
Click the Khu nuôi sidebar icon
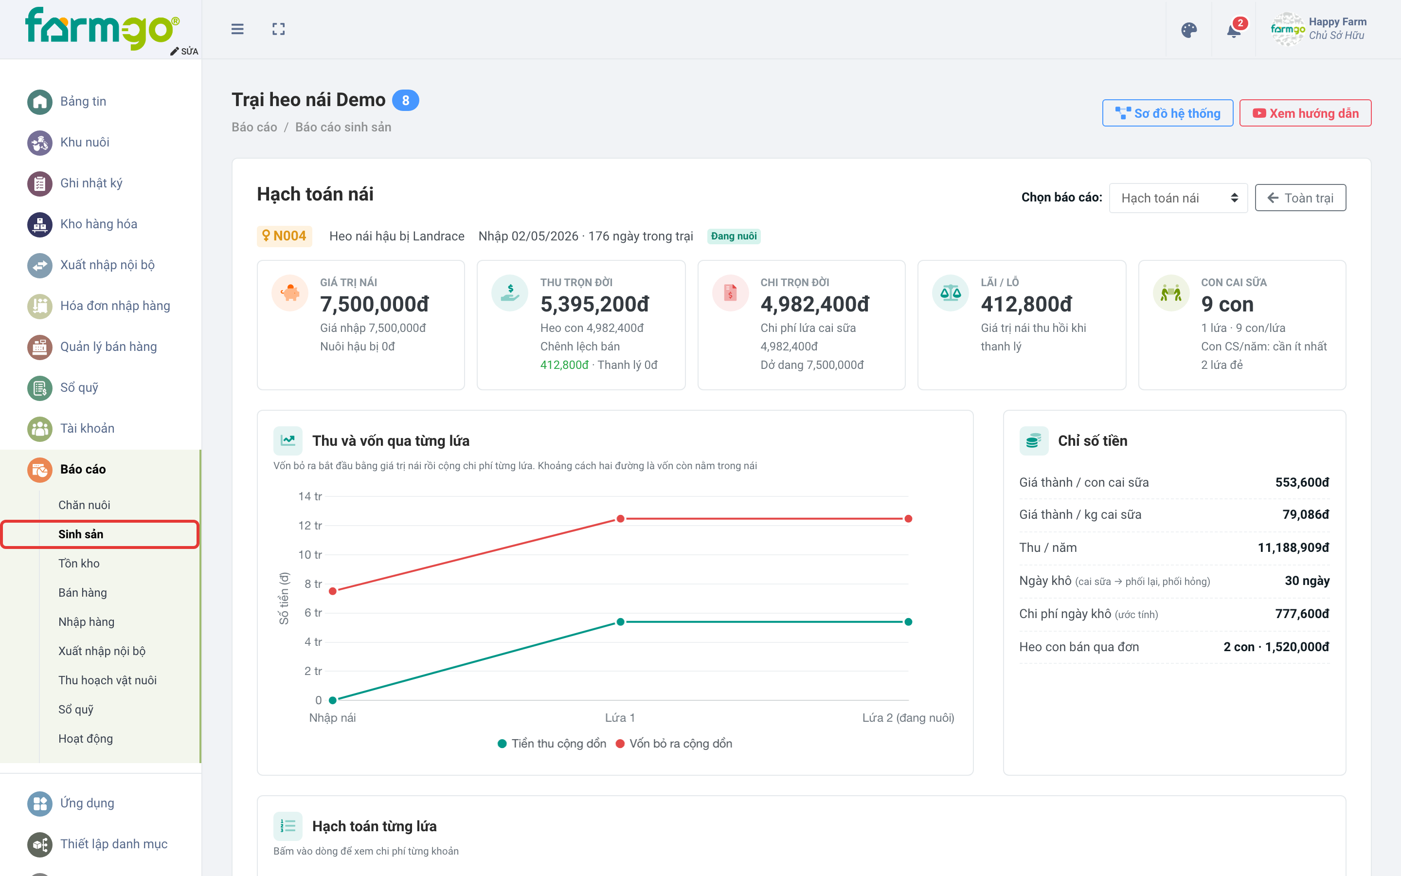(39, 143)
